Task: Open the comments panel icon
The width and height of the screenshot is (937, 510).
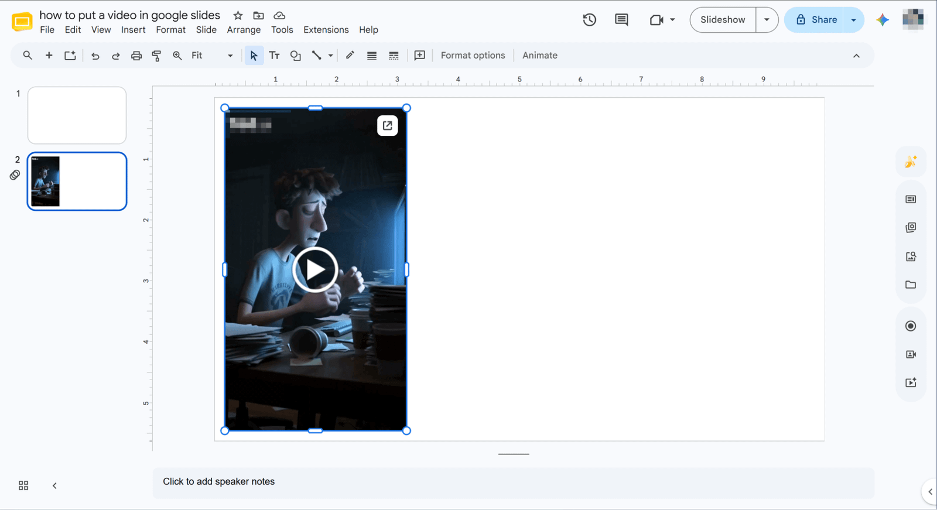Action: click(x=621, y=20)
